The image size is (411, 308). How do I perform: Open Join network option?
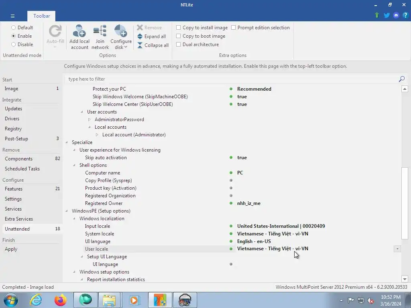(100, 37)
